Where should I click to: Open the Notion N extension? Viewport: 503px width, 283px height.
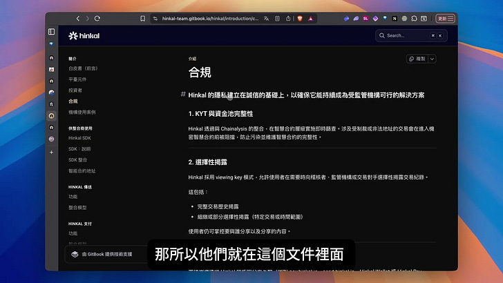click(x=395, y=19)
